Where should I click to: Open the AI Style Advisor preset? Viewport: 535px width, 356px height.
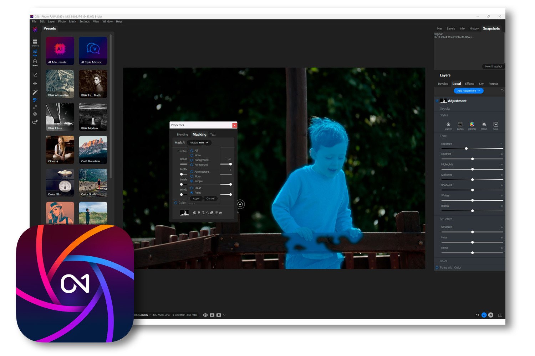pyautogui.click(x=93, y=51)
